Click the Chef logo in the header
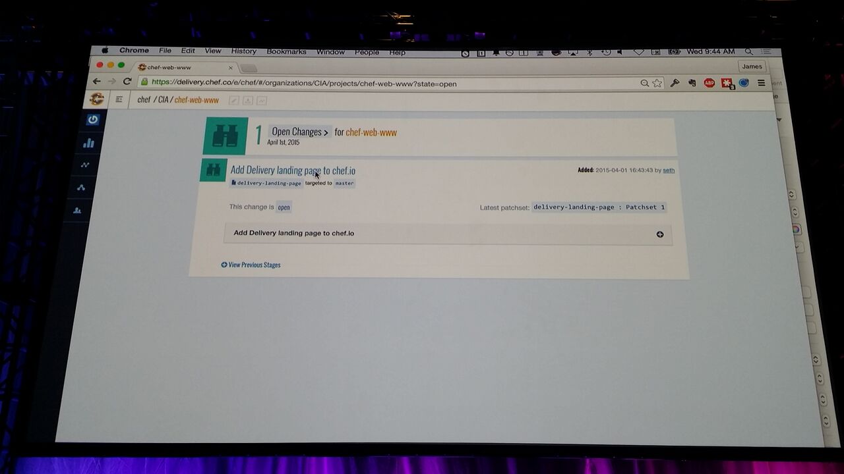This screenshot has height=474, width=844. click(x=97, y=99)
